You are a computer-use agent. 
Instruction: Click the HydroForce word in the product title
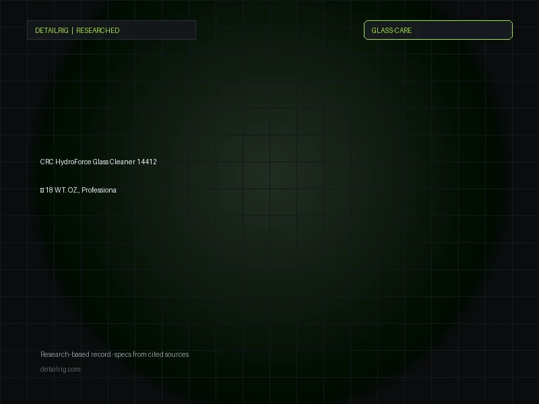pyautogui.click(x=73, y=162)
